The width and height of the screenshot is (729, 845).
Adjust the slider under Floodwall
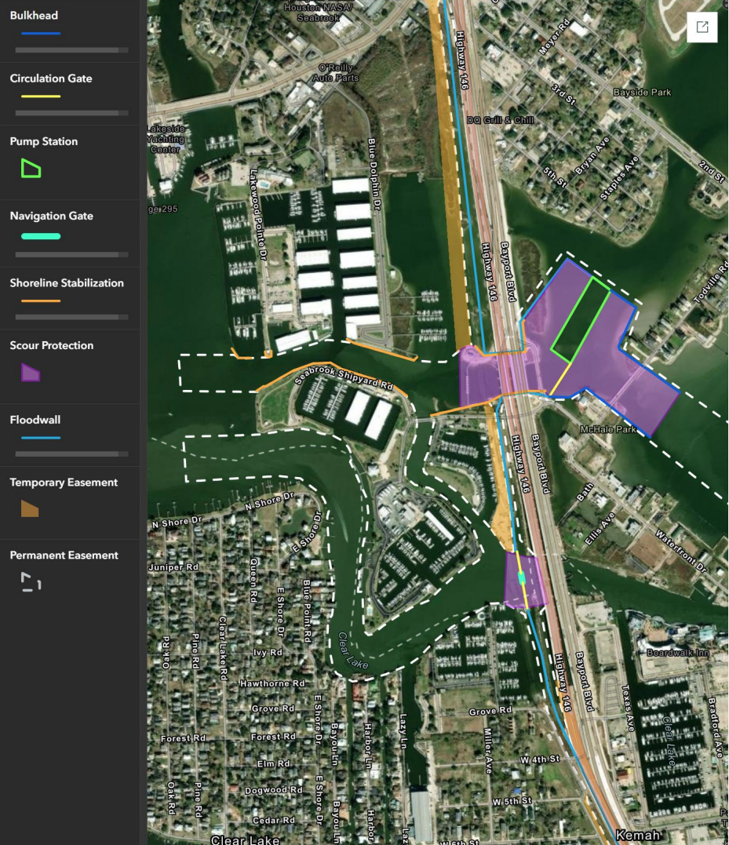point(71,453)
